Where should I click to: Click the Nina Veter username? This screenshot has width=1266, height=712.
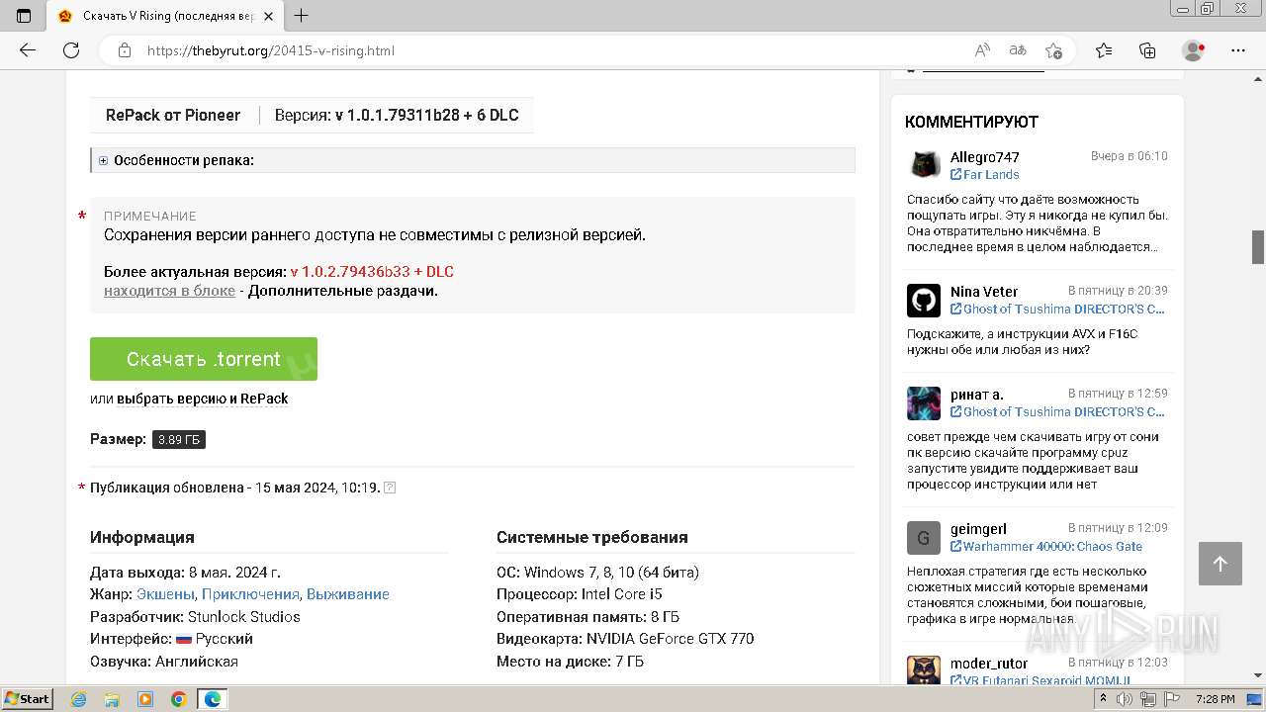pos(984,291)
